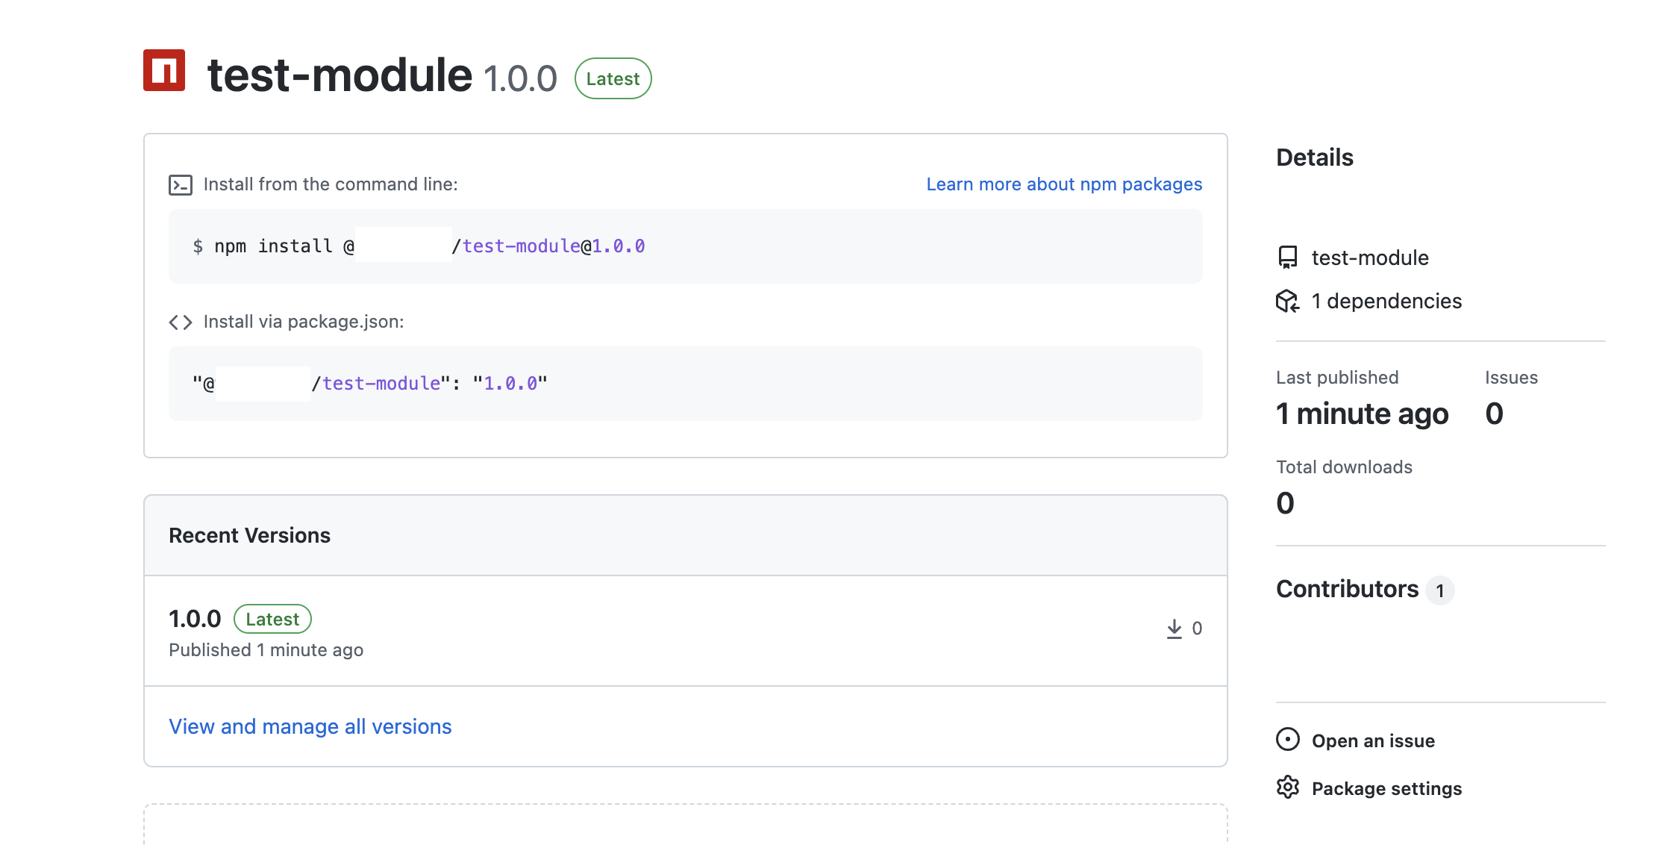
Task: Select version 1.0.0 in Recent Versions
Action: pos(195,619)
